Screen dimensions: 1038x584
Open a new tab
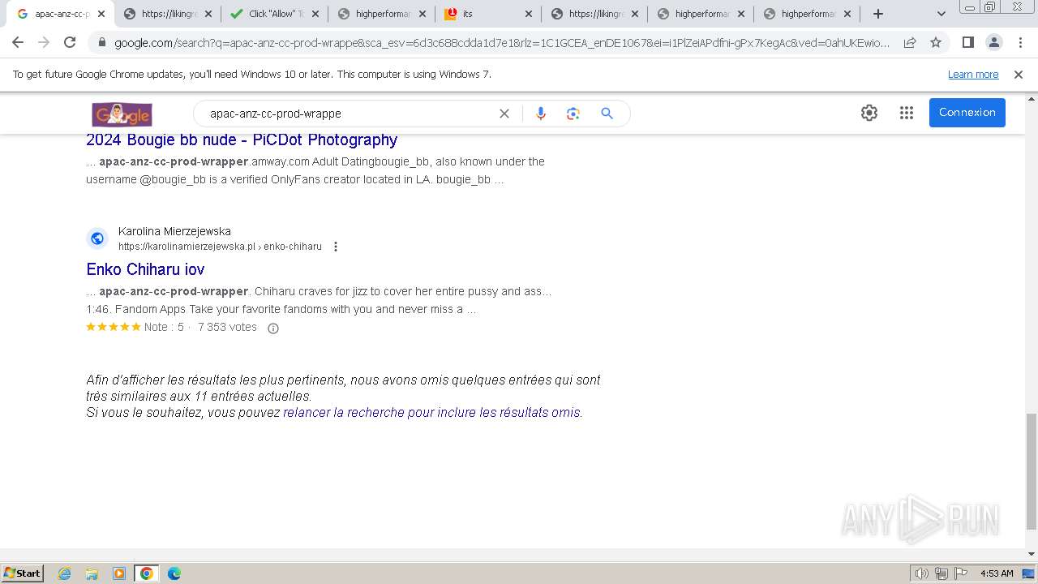878,14
